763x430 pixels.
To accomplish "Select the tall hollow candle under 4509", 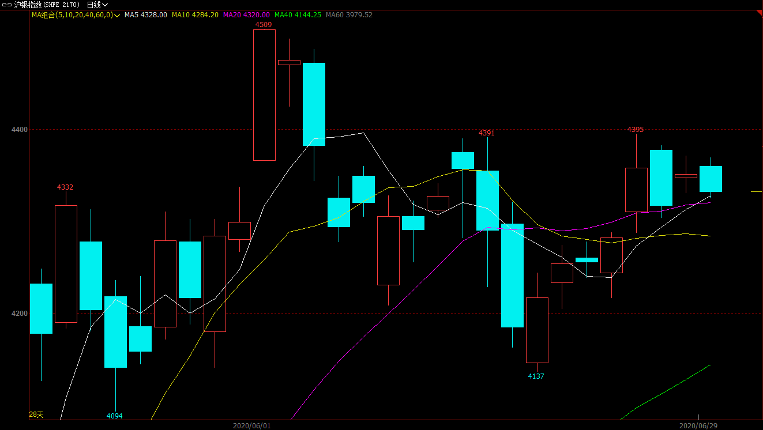I will click(264, 95).
